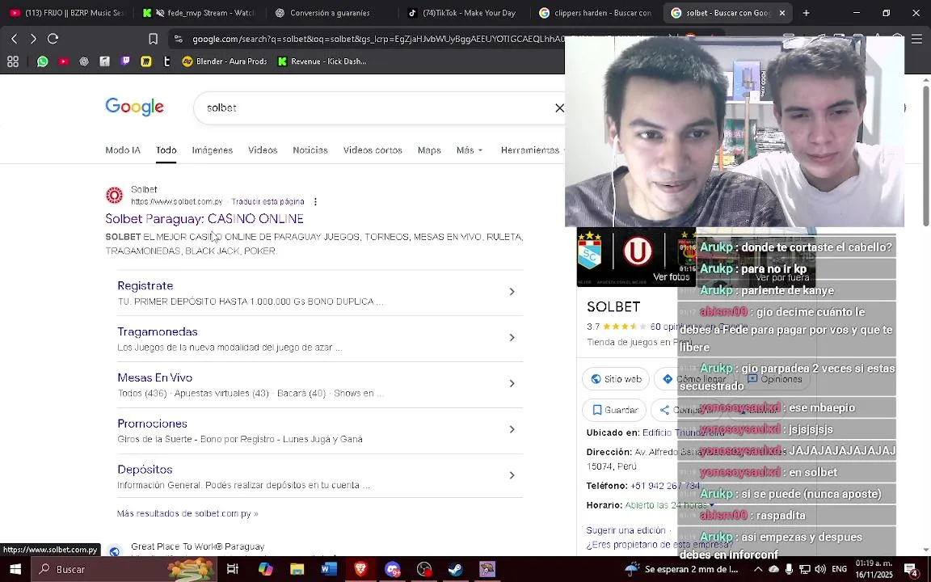Open the ChatGPT bookmark icon

(84, 61)
